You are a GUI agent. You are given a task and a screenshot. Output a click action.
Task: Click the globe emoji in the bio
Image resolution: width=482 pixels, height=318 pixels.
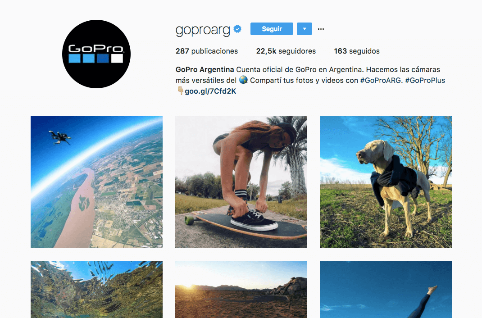point(243,80)
